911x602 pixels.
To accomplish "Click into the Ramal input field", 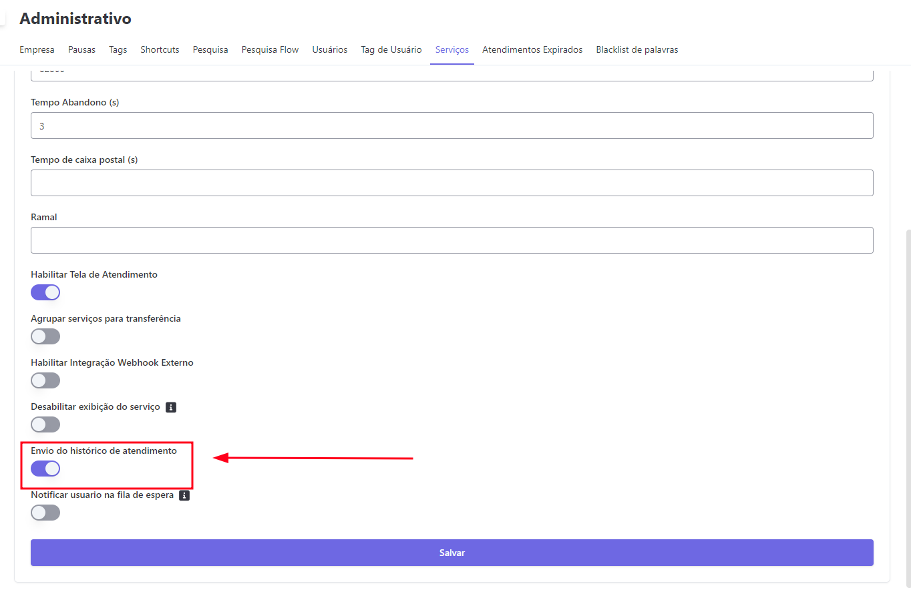I will click(452, 240).
